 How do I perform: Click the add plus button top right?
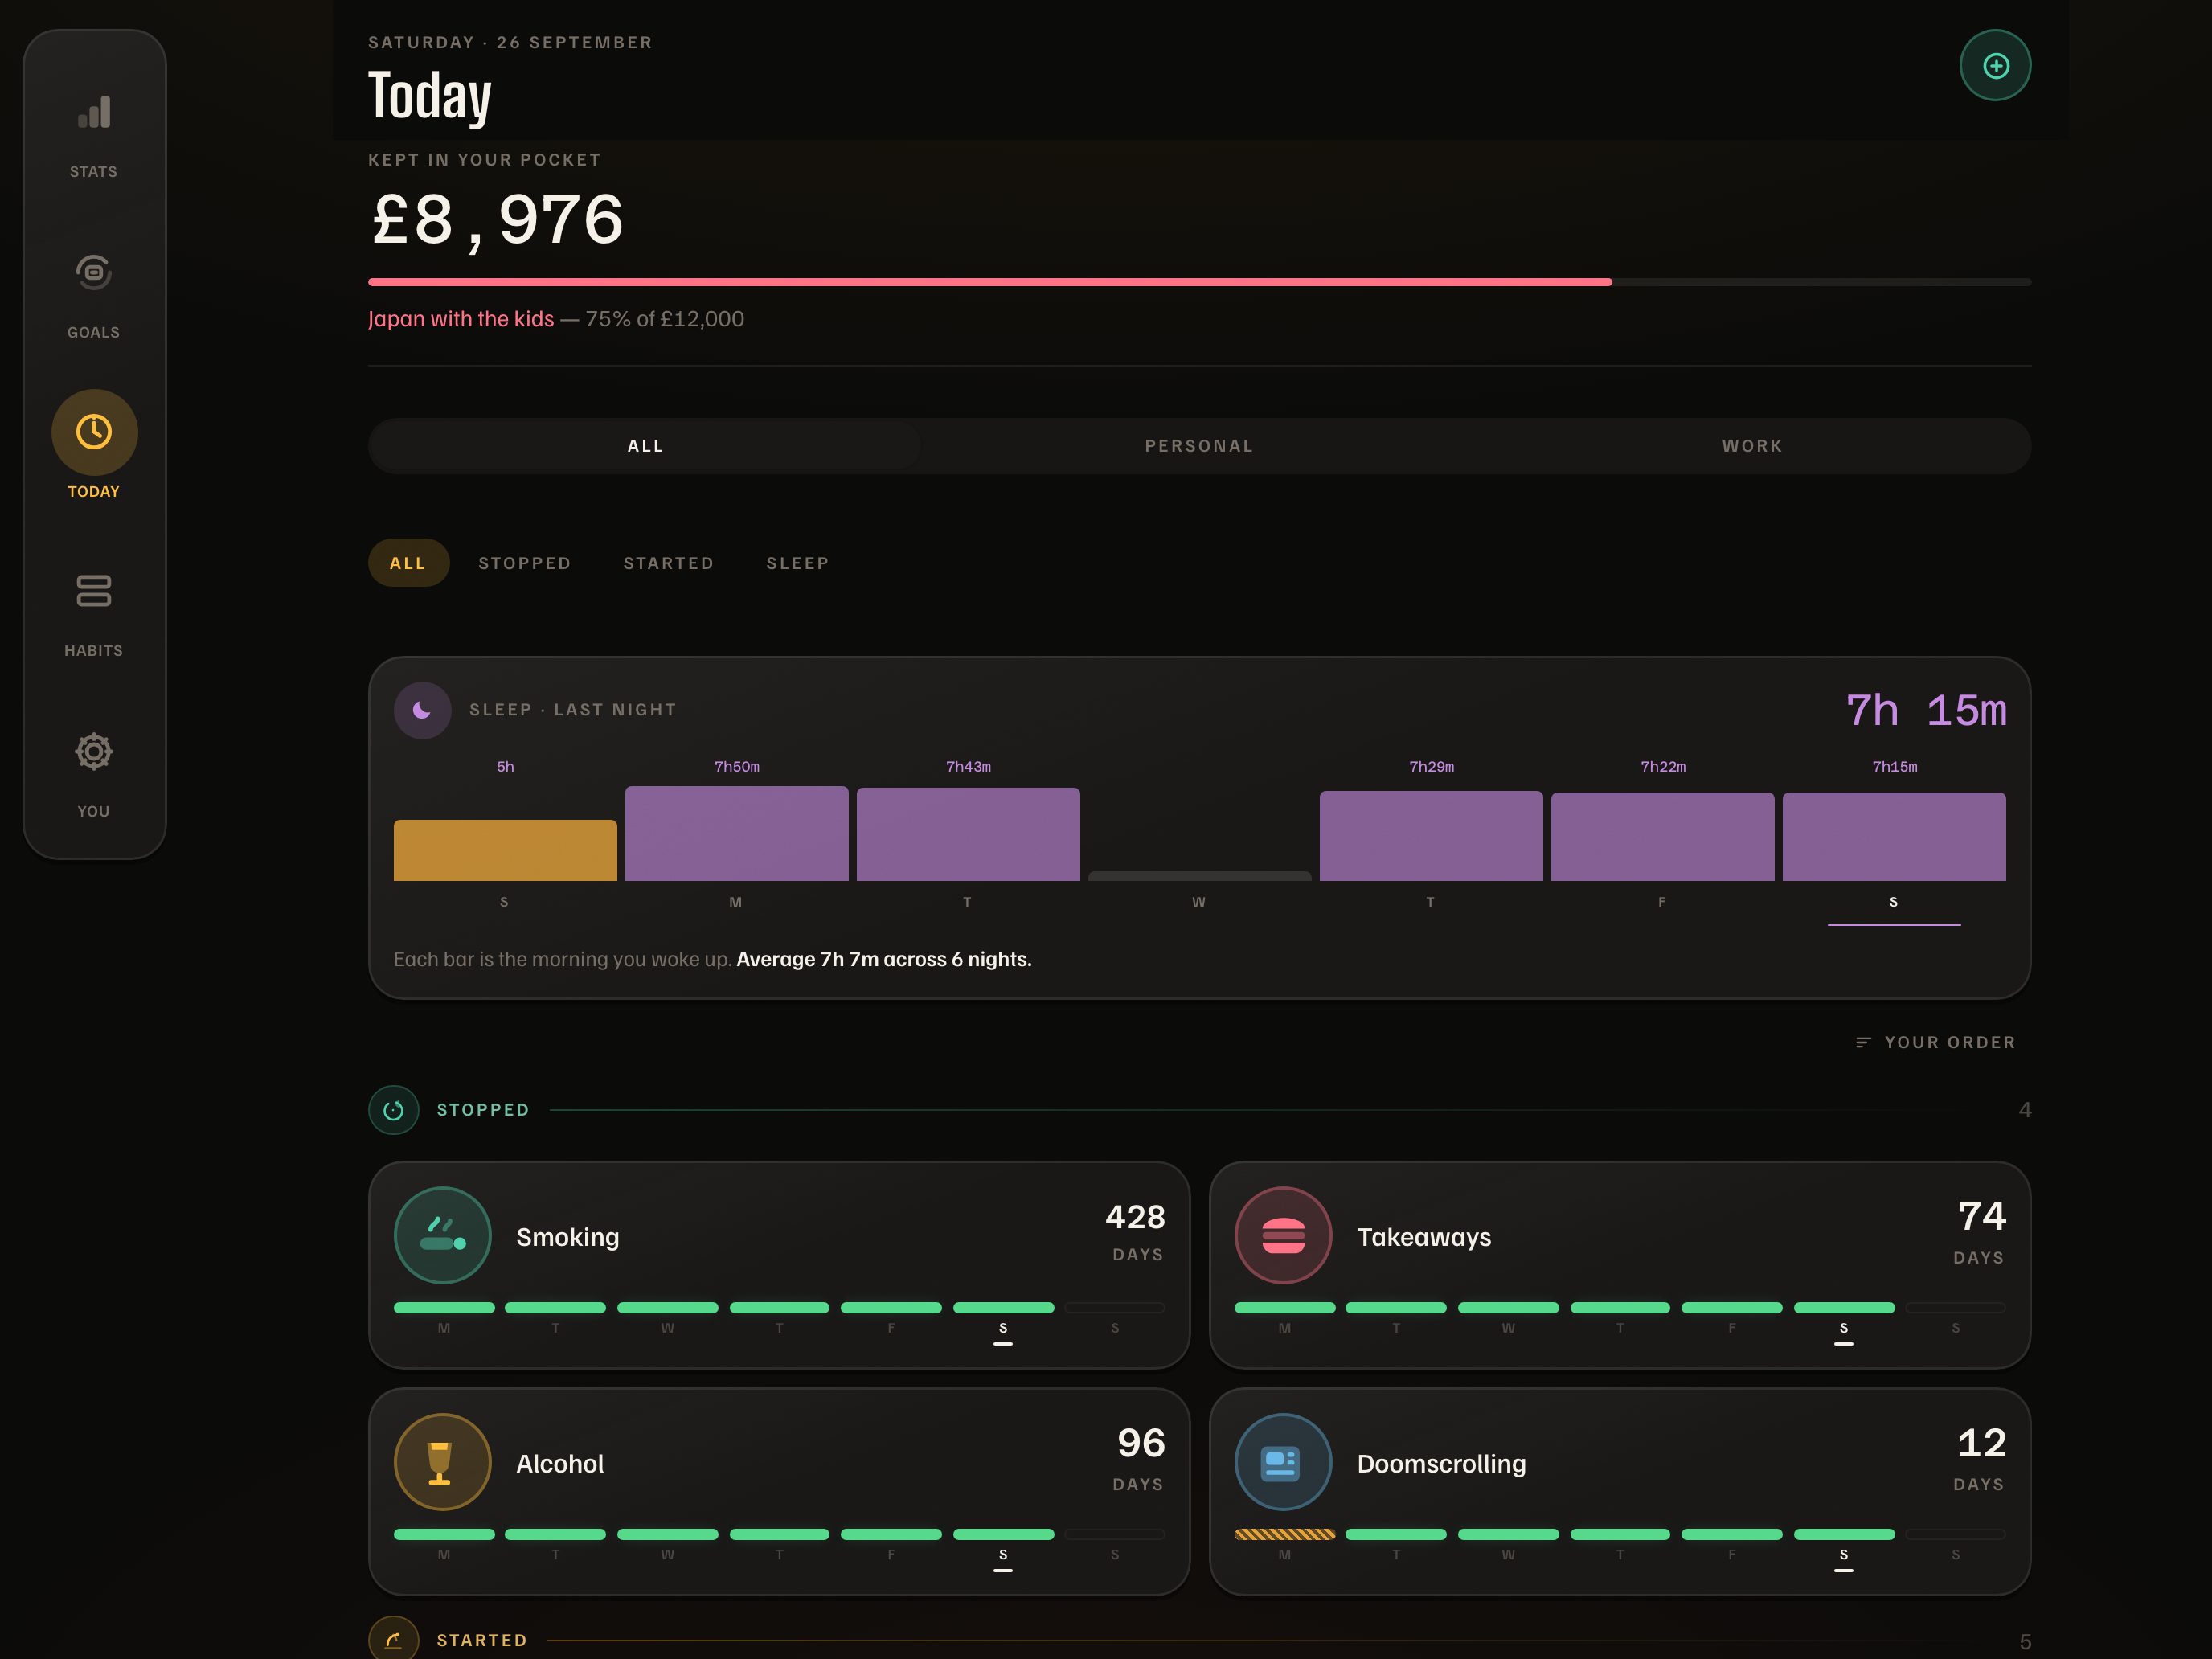point(1995,66)
